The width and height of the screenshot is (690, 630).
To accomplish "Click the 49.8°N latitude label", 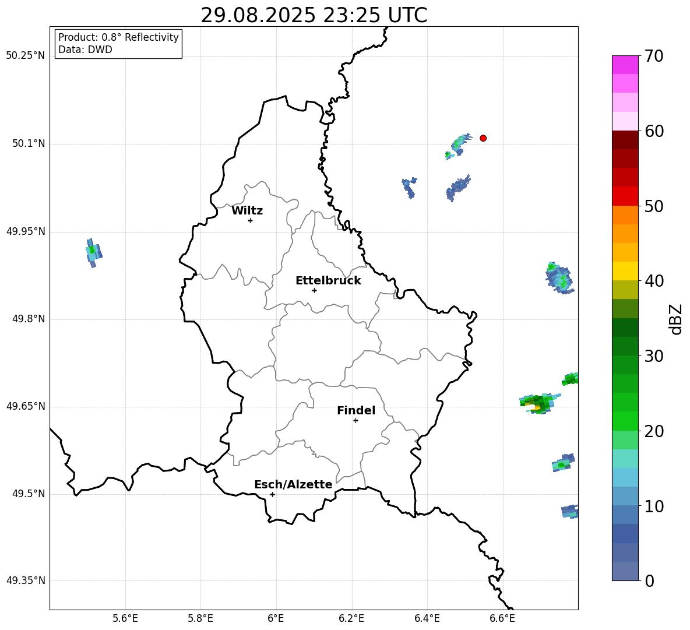I will tap(28, 319).
